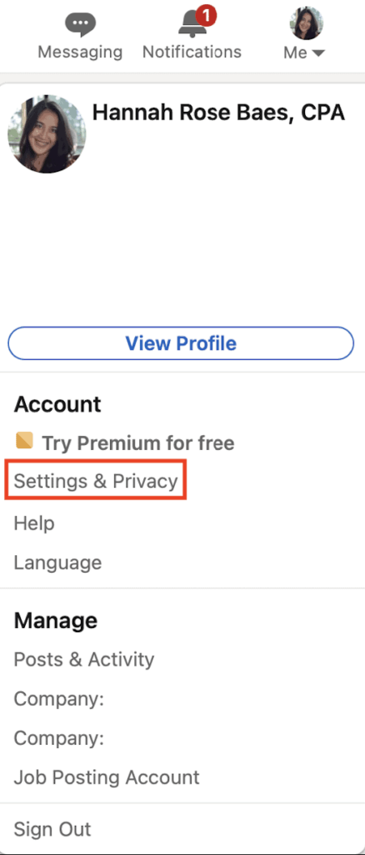This screenshot has width=365, height=855.
Task: Open the Messaging speech bubble icon
Action: 80,25
